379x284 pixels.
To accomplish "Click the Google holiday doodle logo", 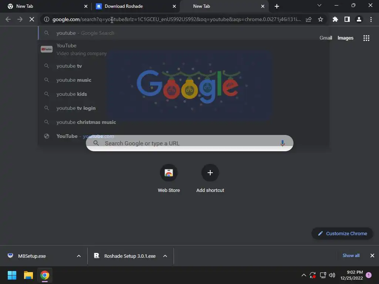I will pyautogui.click(x=189, y=85).
